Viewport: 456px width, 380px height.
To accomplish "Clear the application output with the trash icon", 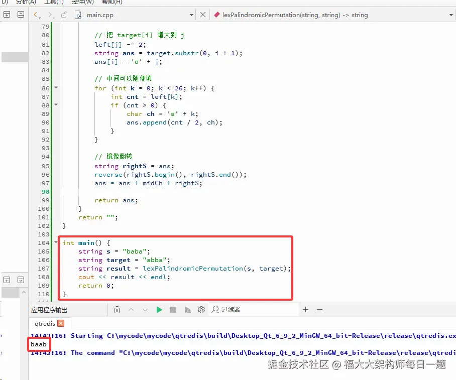I will pos(117,310).
